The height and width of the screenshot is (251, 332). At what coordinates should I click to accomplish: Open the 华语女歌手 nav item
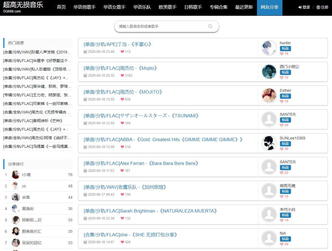coord(115,7)
